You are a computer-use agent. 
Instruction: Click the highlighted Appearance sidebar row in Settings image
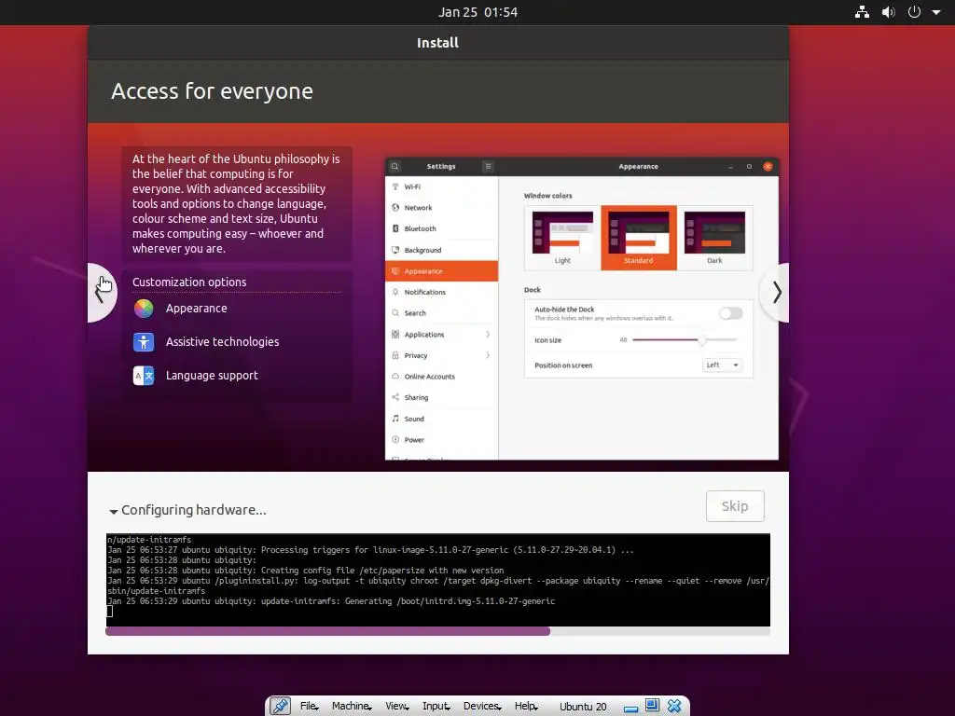441,271
